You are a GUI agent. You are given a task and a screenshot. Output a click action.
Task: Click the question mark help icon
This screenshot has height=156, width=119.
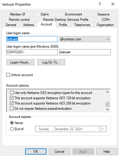pos(100,4)
